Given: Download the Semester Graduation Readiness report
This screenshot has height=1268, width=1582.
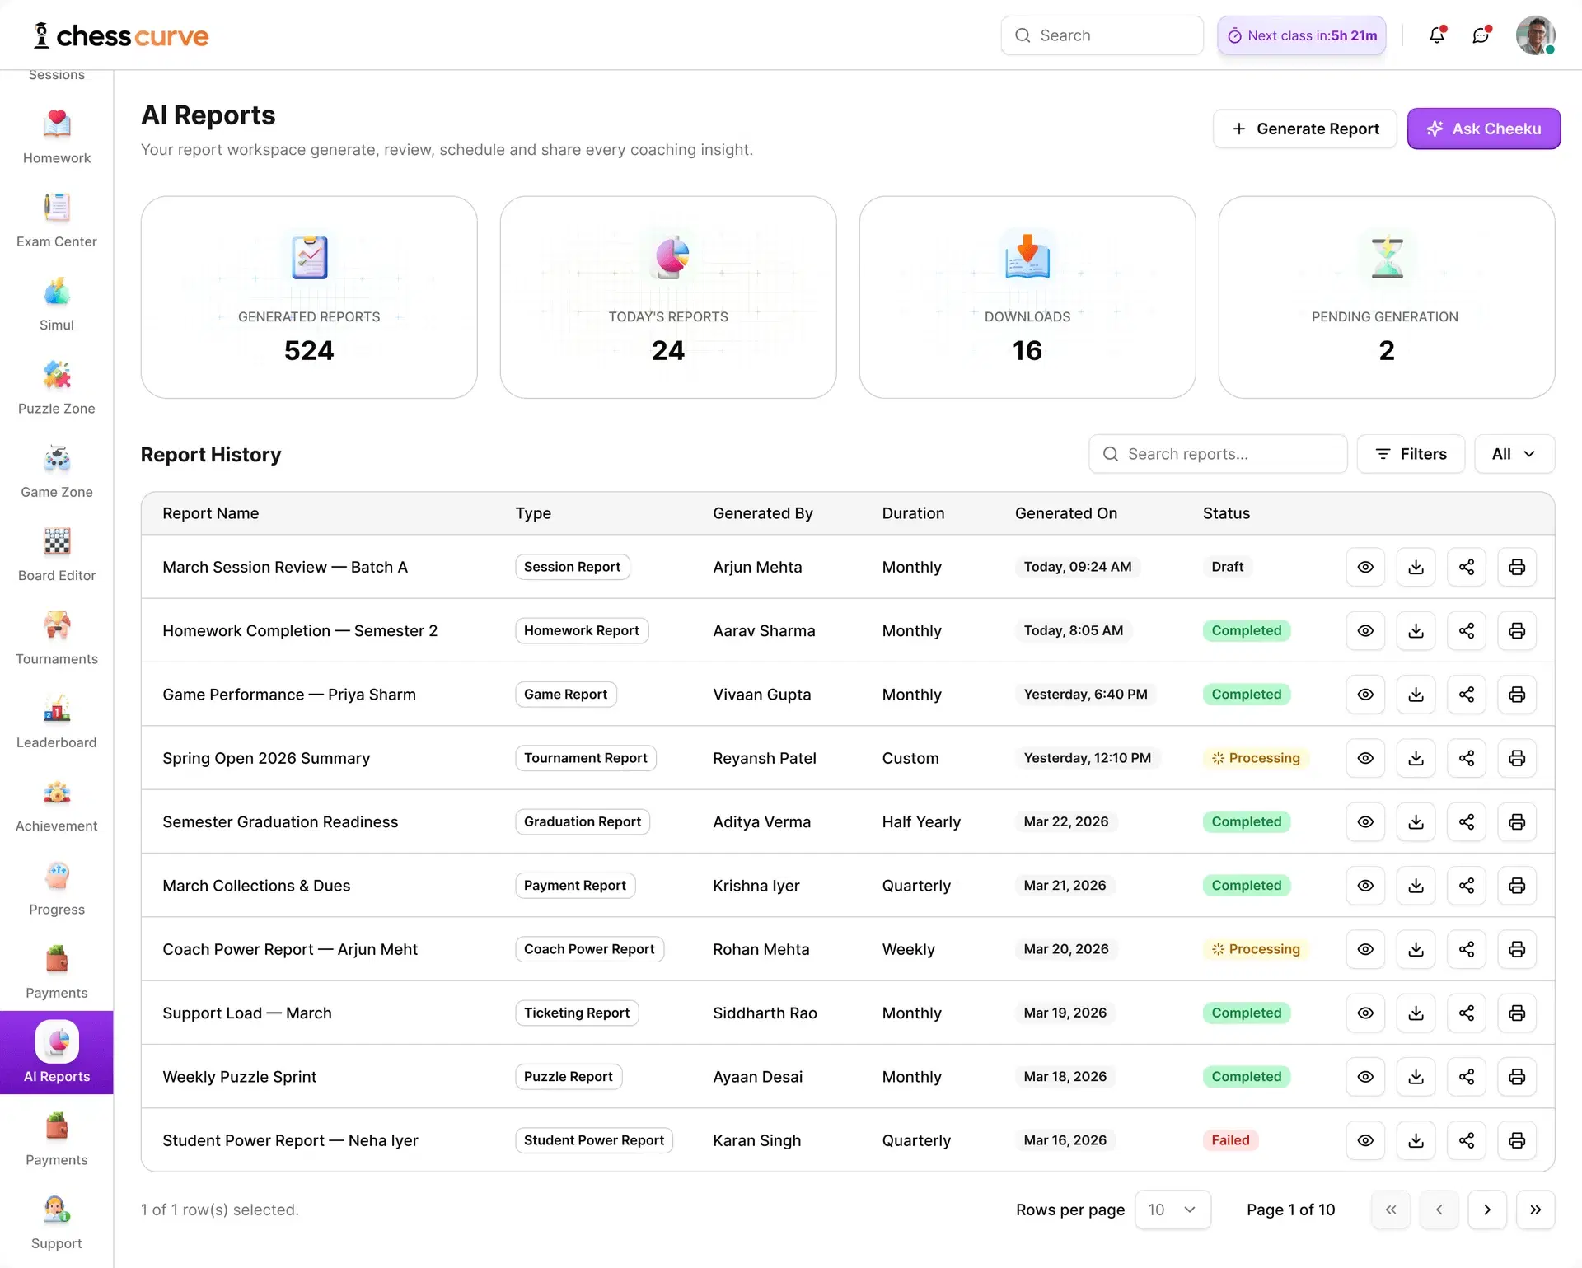Looking at the screenshot, I should click(1416, 821).
